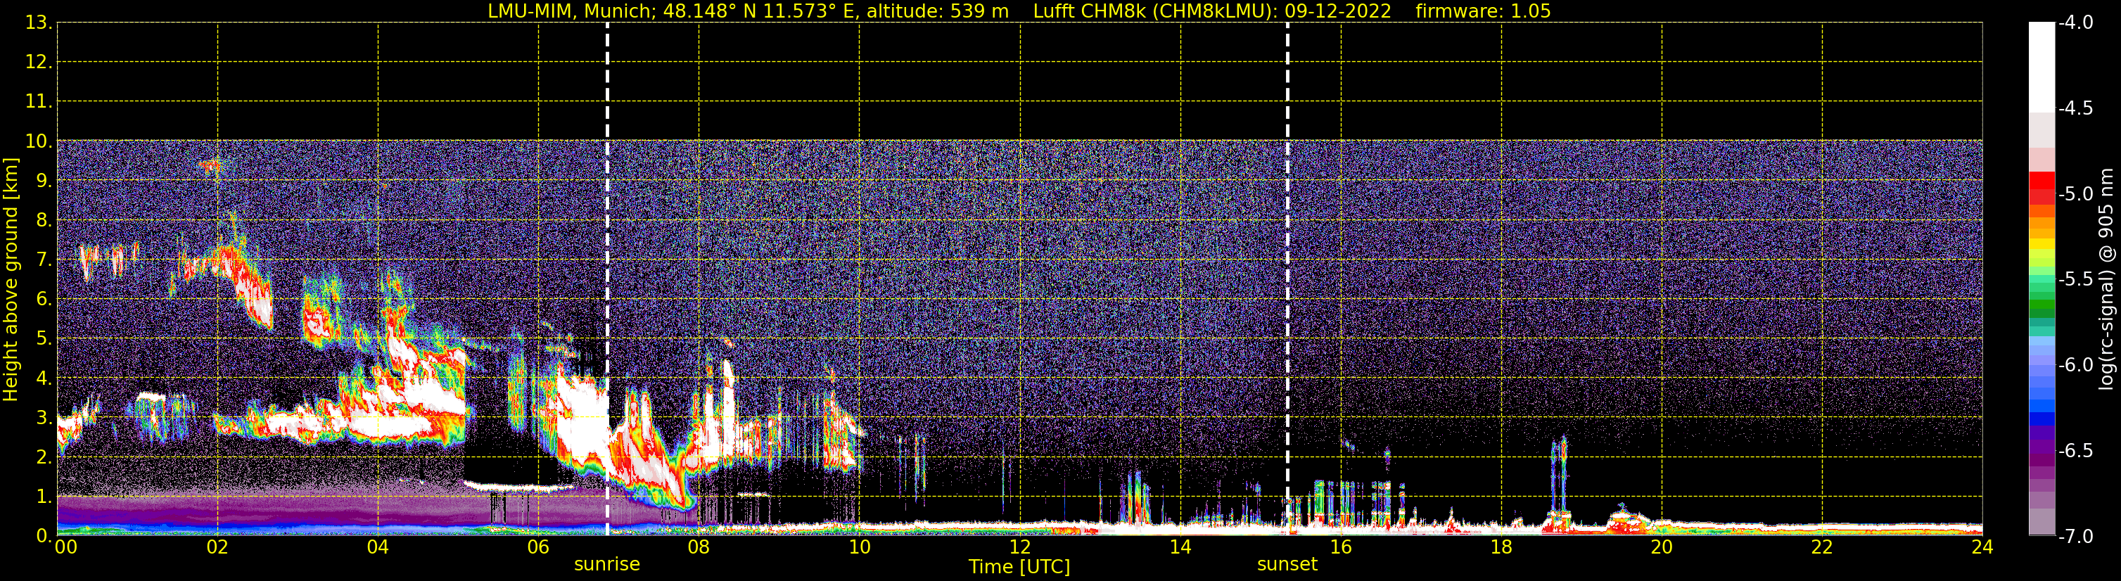Click the 'Height above ground [km]' axis label
2121x581 pixels.
(x=11, y=280)
